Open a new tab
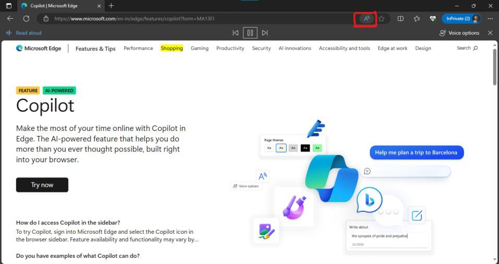Viewport: 499px width, 264px height. [111, 6]
